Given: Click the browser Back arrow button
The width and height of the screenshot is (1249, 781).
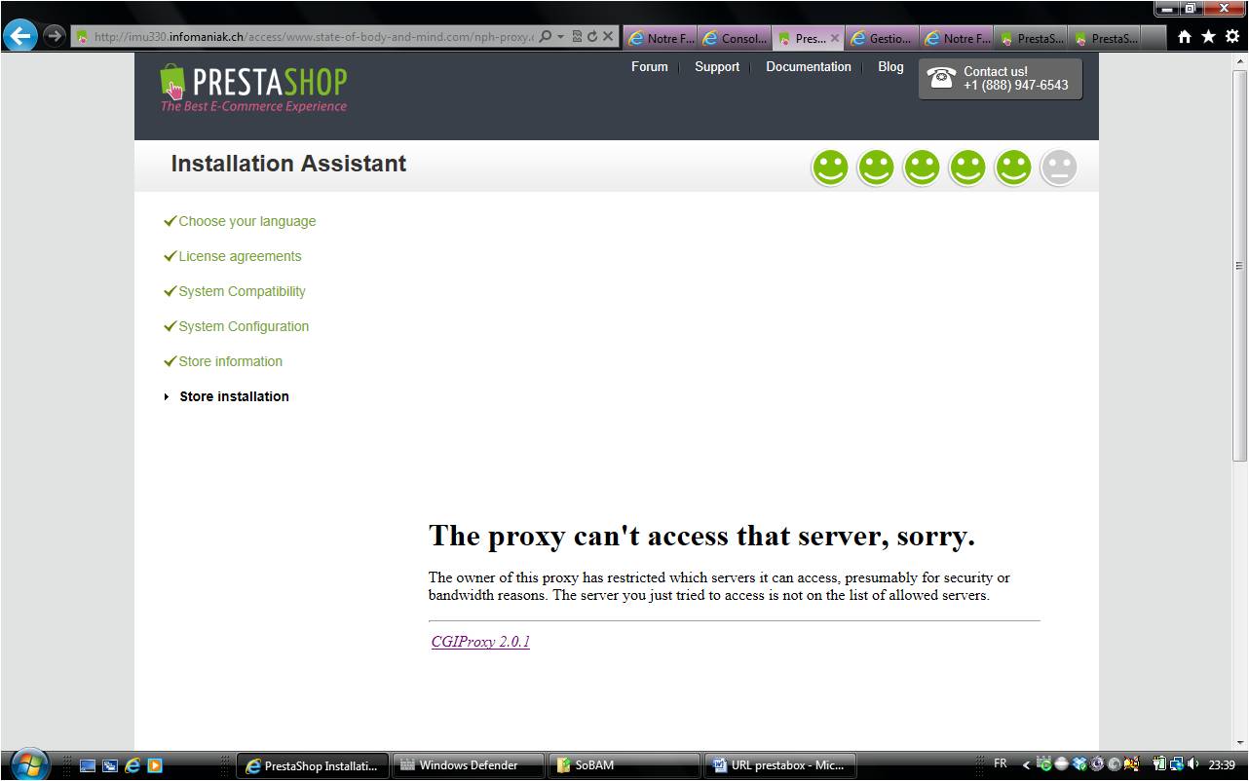Looking at the screenshot, I should 19,37.
